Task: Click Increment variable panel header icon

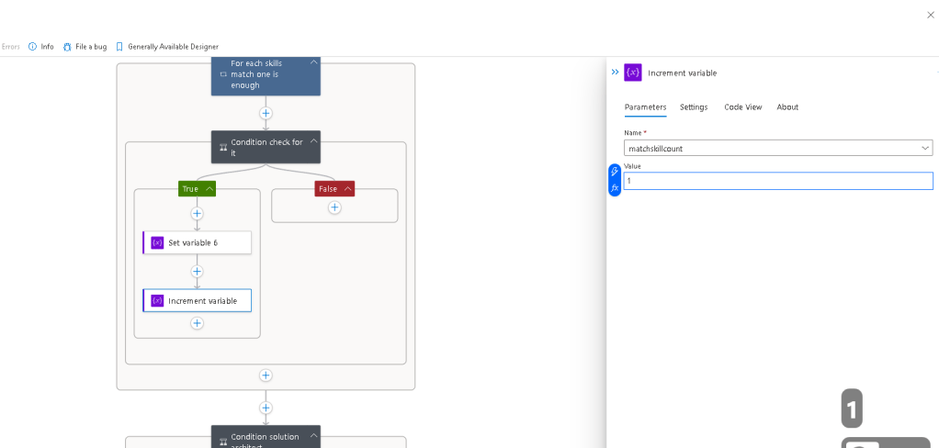Action: coord(633,73)
